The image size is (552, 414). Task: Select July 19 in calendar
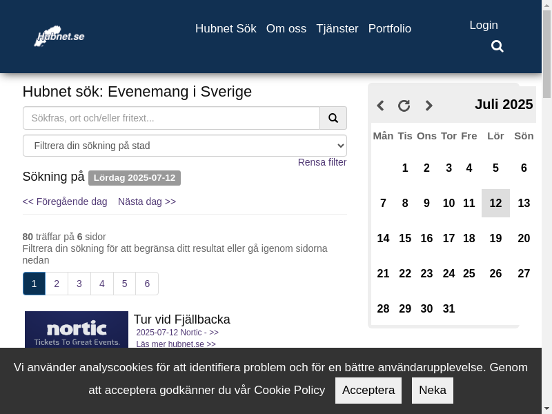coord(495,238)
